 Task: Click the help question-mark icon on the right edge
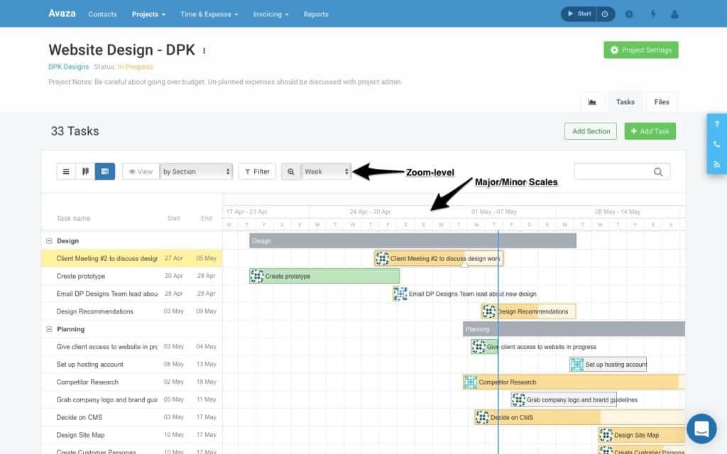coord(716,125)
